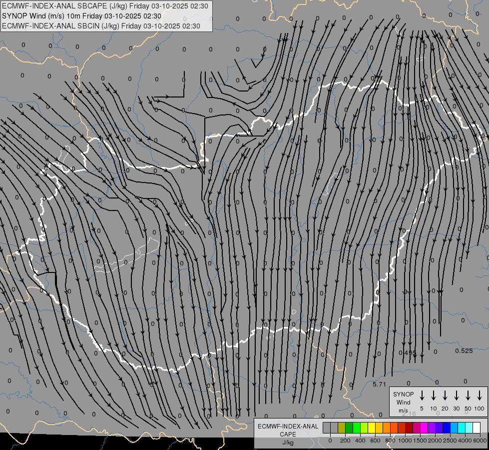Click the 50 m/s wind arrow in the legend
The image size is (489, 450).
468,395
